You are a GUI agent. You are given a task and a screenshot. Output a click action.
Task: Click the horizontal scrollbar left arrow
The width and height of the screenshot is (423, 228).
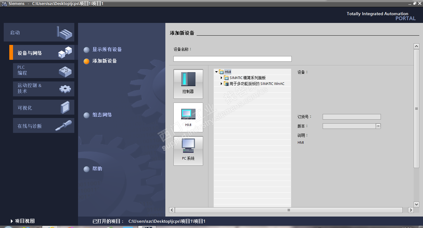pos(172,210)
